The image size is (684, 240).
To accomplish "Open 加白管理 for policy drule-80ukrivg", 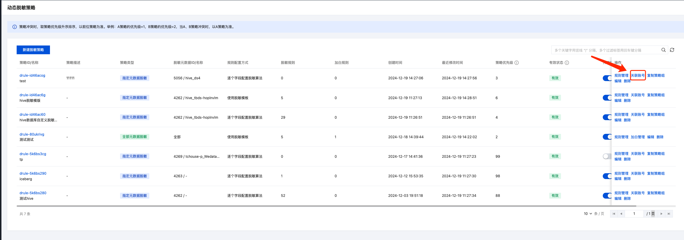I will (638, 137).
